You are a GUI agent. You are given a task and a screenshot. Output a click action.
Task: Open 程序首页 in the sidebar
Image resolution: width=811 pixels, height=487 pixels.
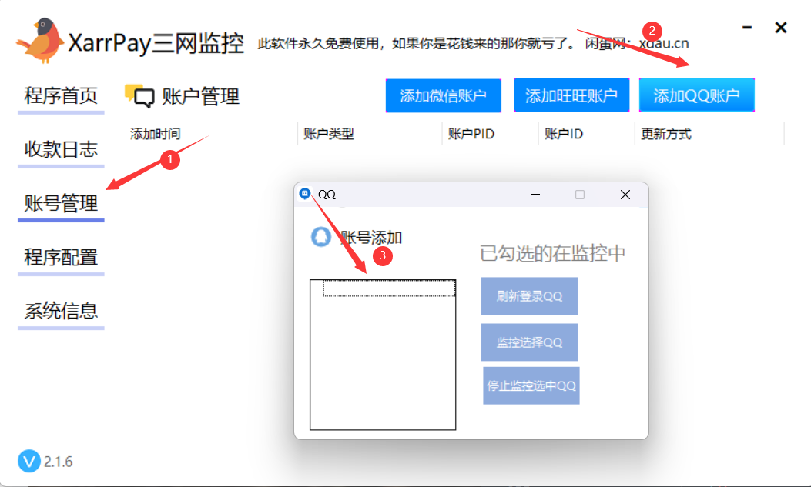[x=60, y=97]
